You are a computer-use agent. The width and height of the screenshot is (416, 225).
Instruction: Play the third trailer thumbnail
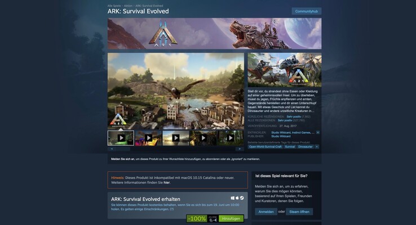tap(176, 138)
